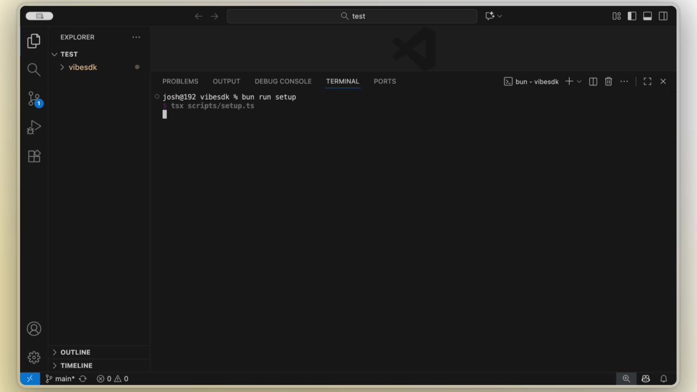Open Source Control to view pending changes
697x392 pixels.
click(34, 99)
